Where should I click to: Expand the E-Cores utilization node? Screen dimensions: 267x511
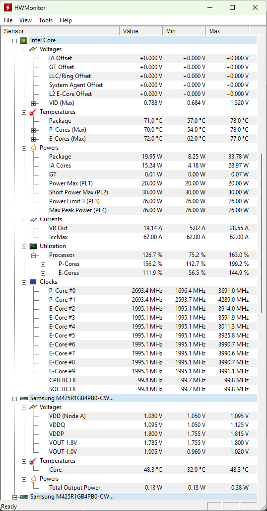coord(43,273)
